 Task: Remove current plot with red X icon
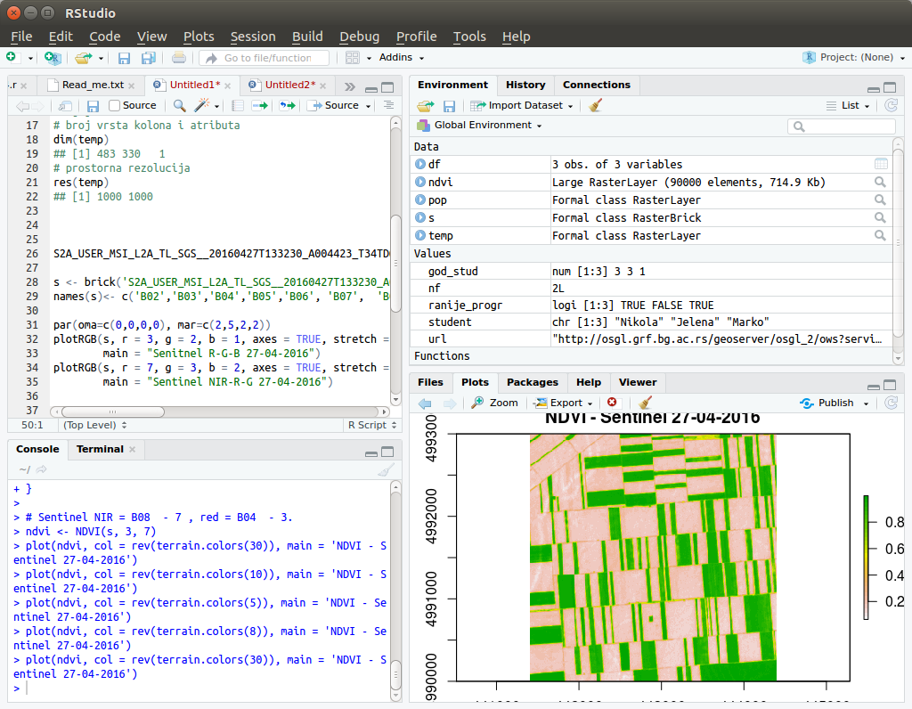(612, 403)
